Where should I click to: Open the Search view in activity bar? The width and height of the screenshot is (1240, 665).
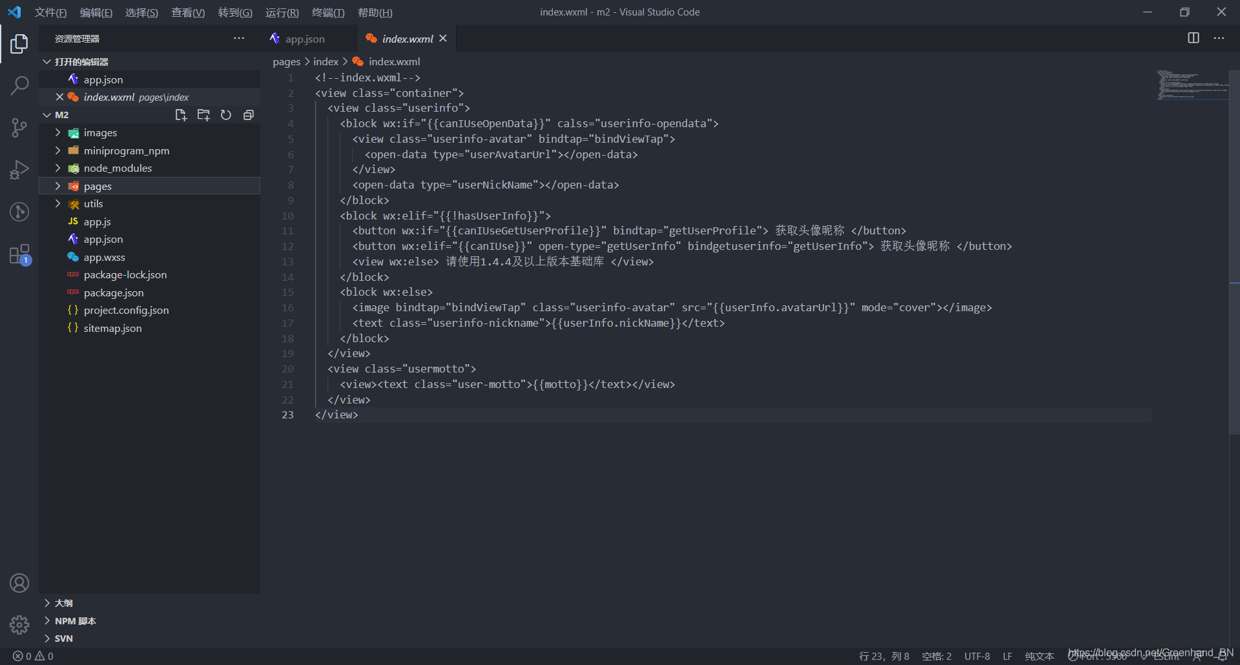pyautogui.click(x=19, y=85)
